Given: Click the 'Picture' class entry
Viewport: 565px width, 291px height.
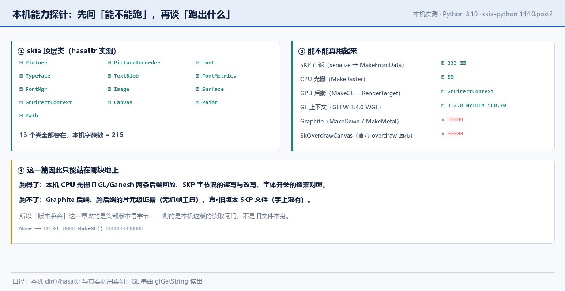Looking at the screenshot, I should pyautogui.click(x=34, y=63).
